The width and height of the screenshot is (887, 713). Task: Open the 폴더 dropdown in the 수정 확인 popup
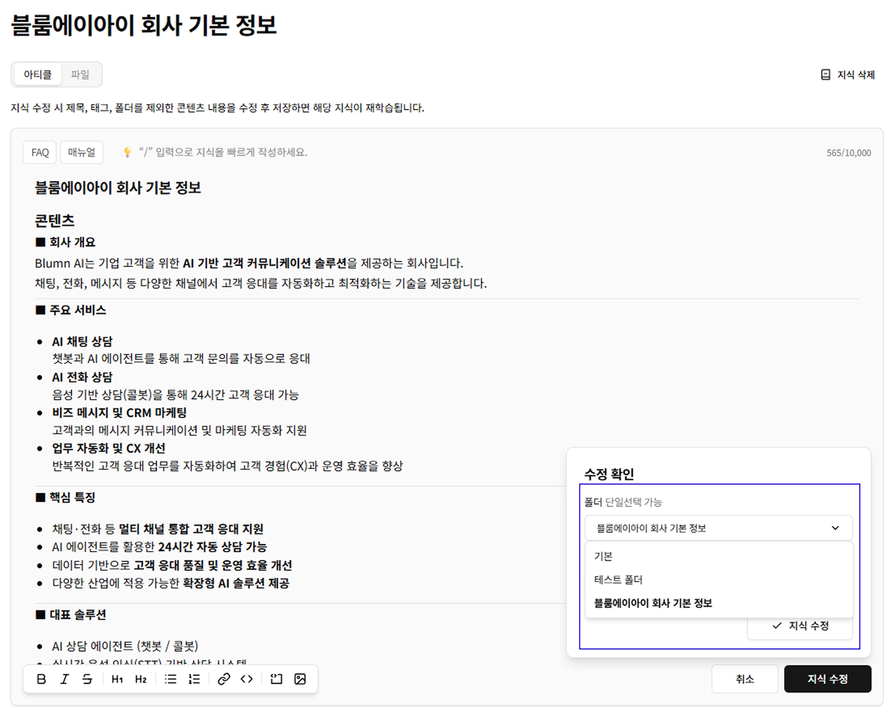(x=719, y=528)
